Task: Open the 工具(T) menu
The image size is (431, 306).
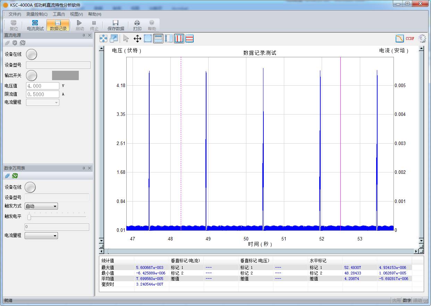Action: point(59,14)
